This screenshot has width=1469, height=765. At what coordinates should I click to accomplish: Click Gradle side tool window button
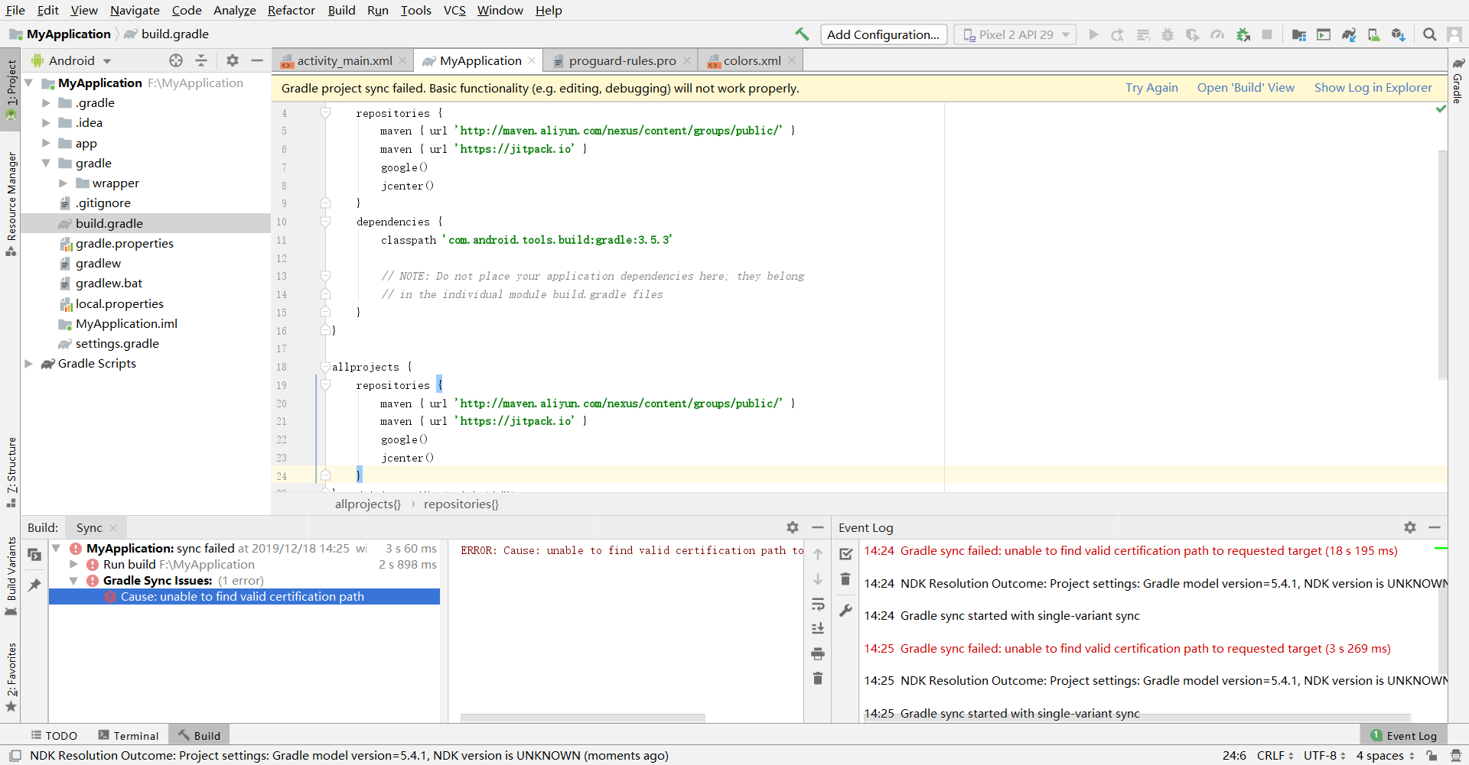point(1458,80)
